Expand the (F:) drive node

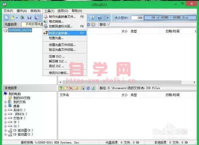click(6, 122)
